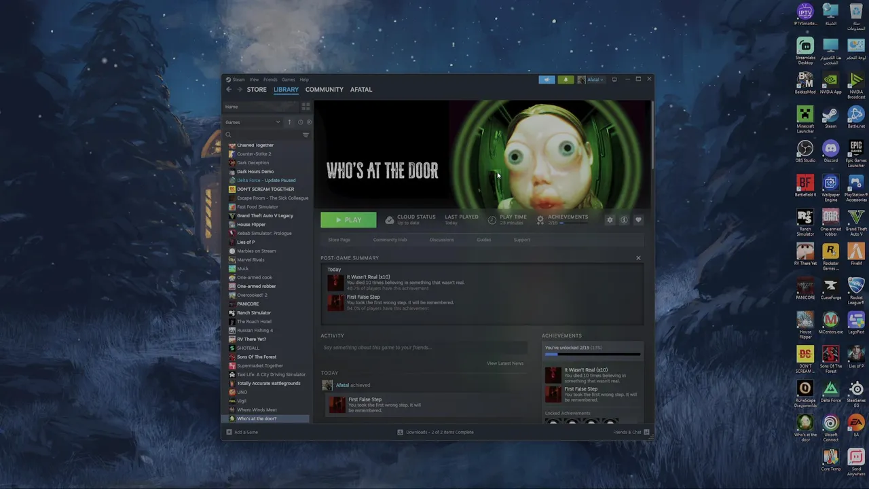Screen dimensions: 869x489
Task: Open the Games menu
Action: (289, 79)
